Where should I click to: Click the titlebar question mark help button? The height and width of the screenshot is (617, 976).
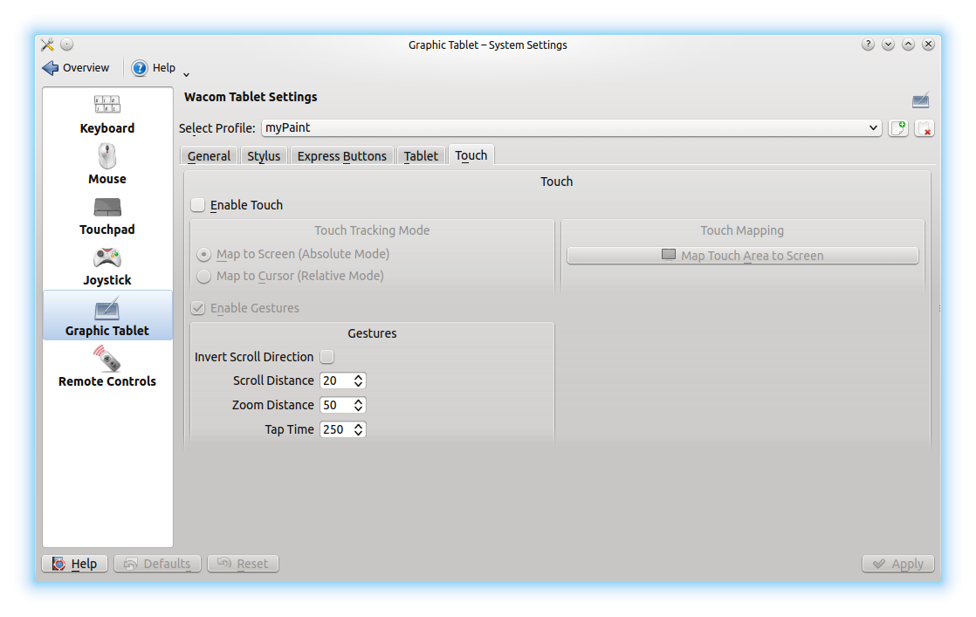[869, 45]
